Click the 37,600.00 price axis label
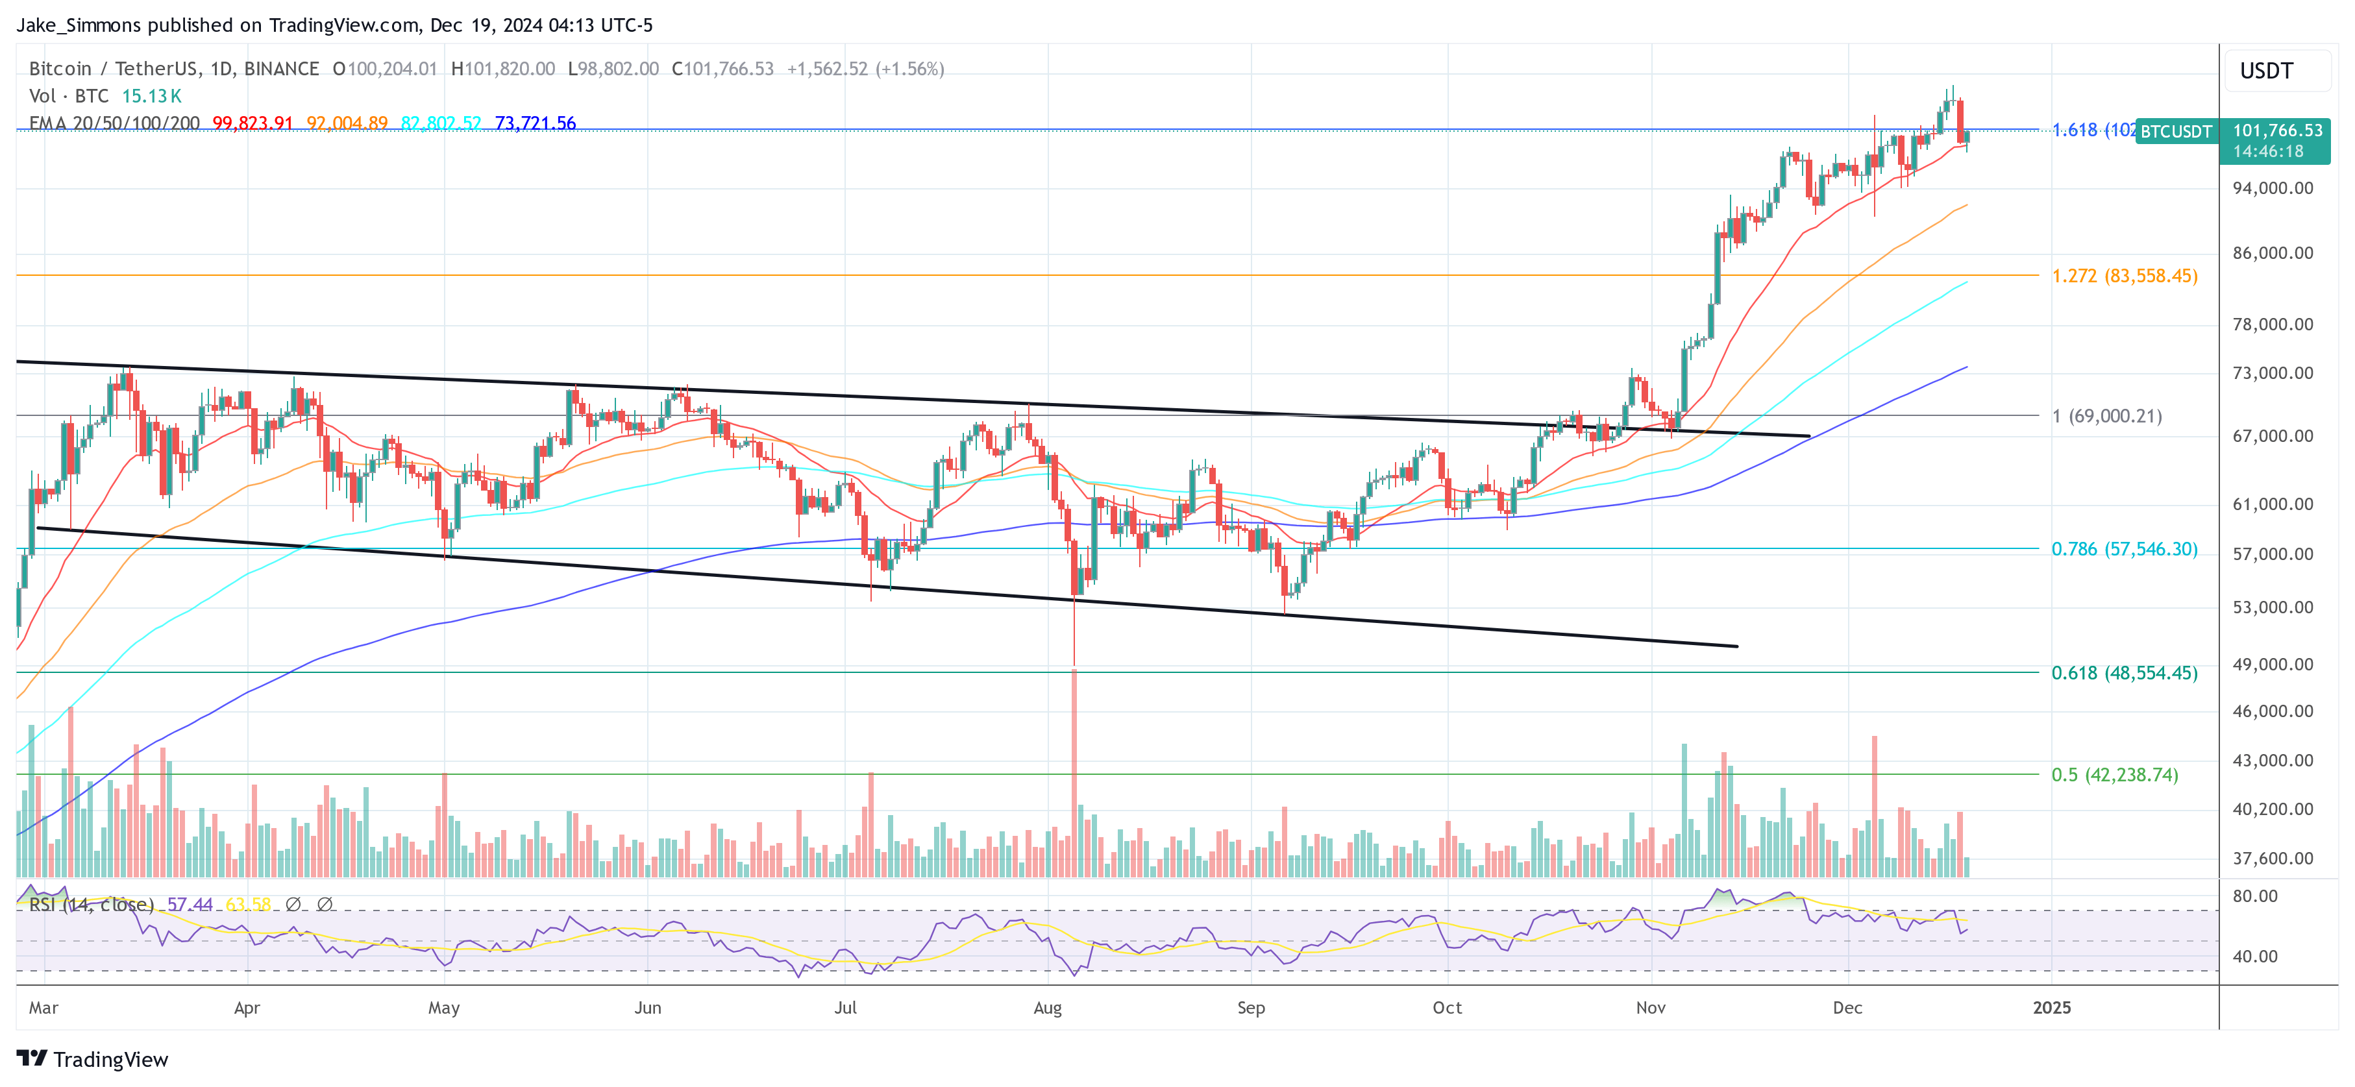 (x=2273, y=859)
